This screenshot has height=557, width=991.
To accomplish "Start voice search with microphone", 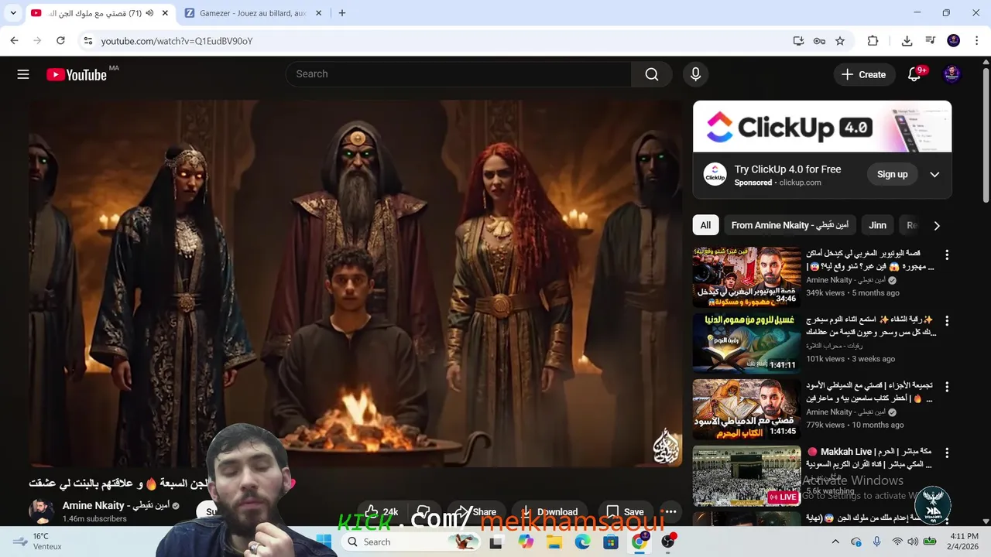I will click(695, 74).
